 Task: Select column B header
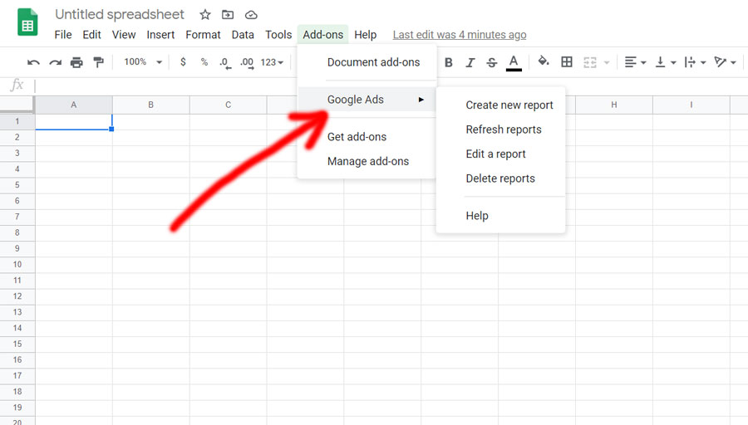150,105
